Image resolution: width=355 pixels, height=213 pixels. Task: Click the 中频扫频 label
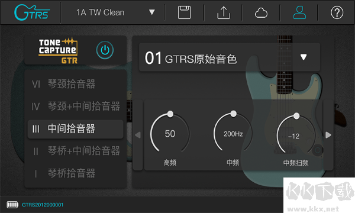tap(296, 163)
